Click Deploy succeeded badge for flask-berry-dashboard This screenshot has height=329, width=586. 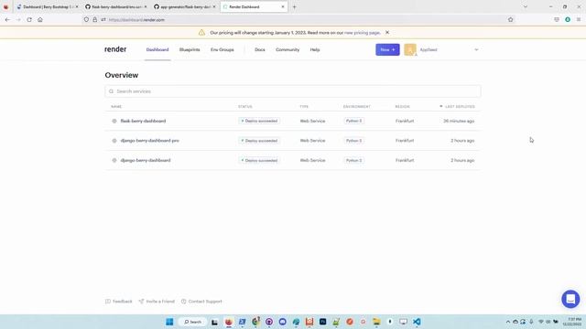click(259, 121)
